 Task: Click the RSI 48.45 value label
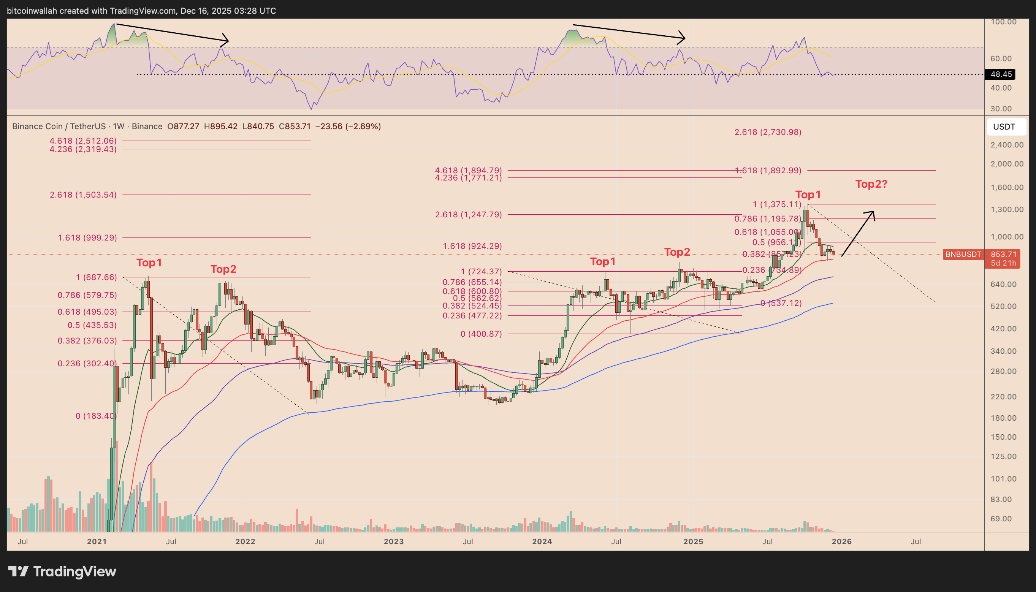click(1001, 74)
